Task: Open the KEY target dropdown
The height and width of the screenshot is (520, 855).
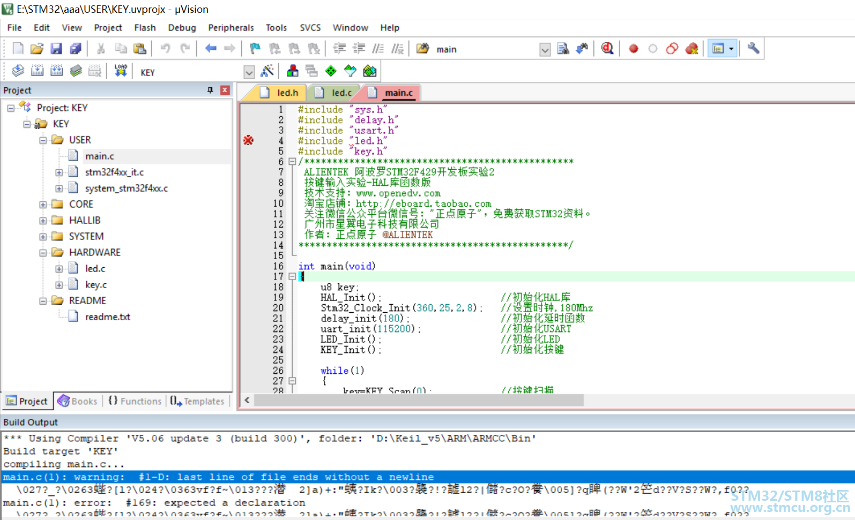Action: click(x=249, y=72)
